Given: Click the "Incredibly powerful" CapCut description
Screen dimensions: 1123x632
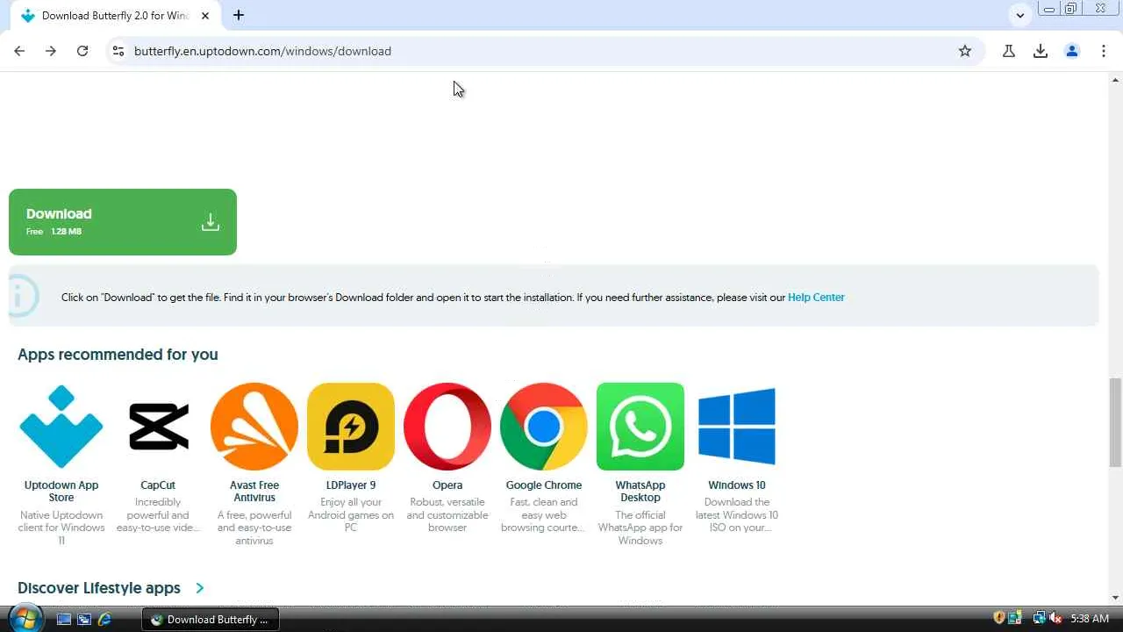Looking at the screenshot, I should tap(158, 515).
